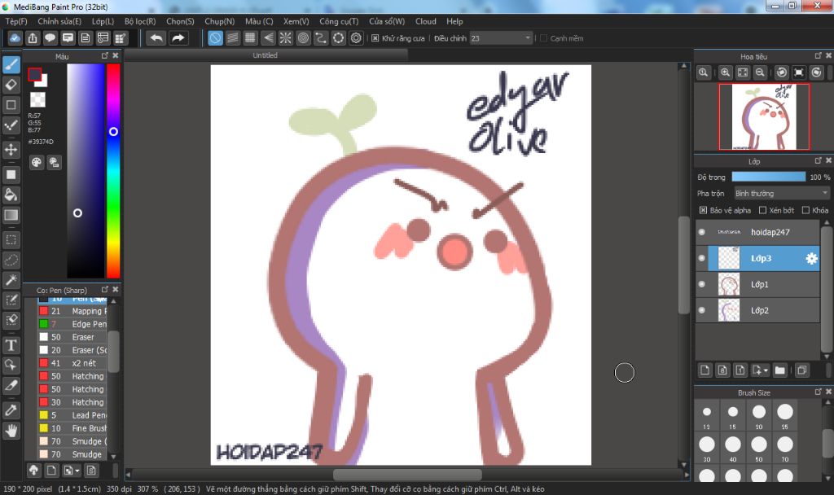Hide the Lớp1 layer

coord(701,284)
